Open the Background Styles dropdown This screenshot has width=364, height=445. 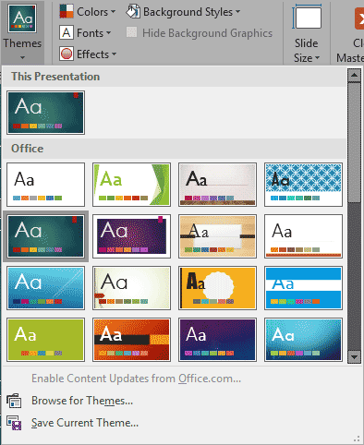click(183, 12)
